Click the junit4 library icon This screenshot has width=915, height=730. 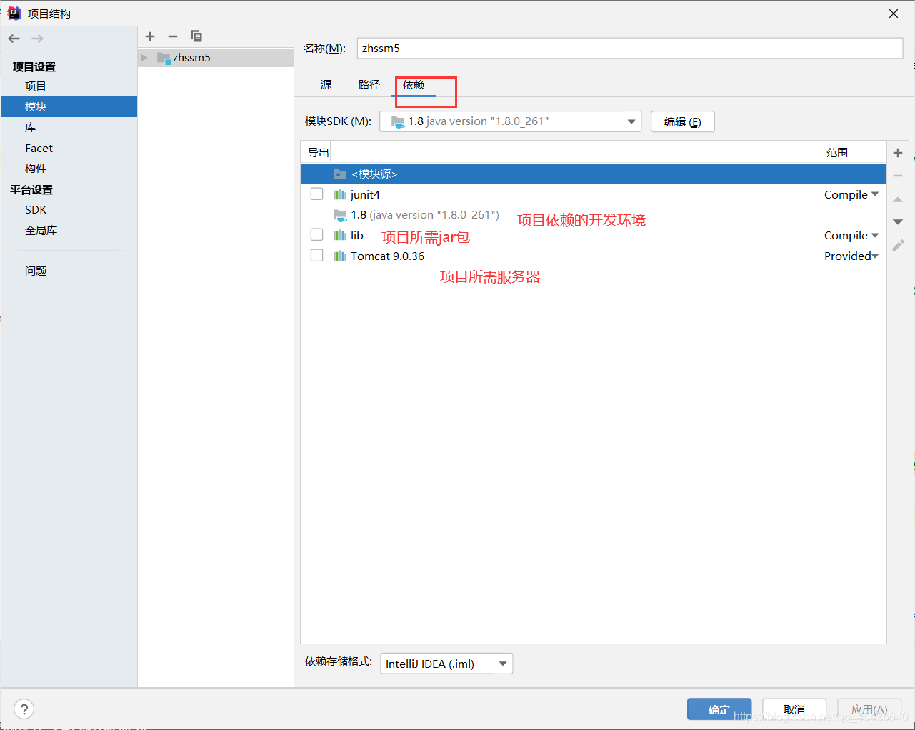coord(340,194)
